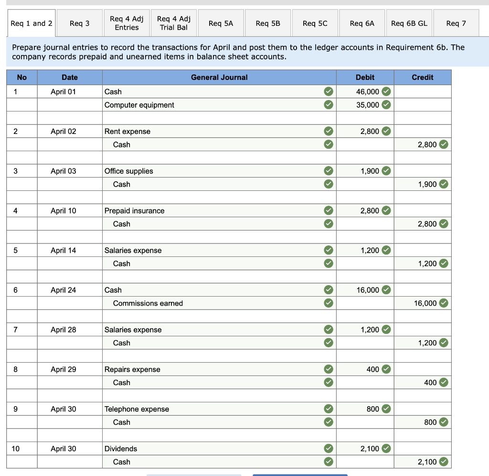
Task: Click the checkmark beside the 400 debit
Action: click(x=386, y=369)
